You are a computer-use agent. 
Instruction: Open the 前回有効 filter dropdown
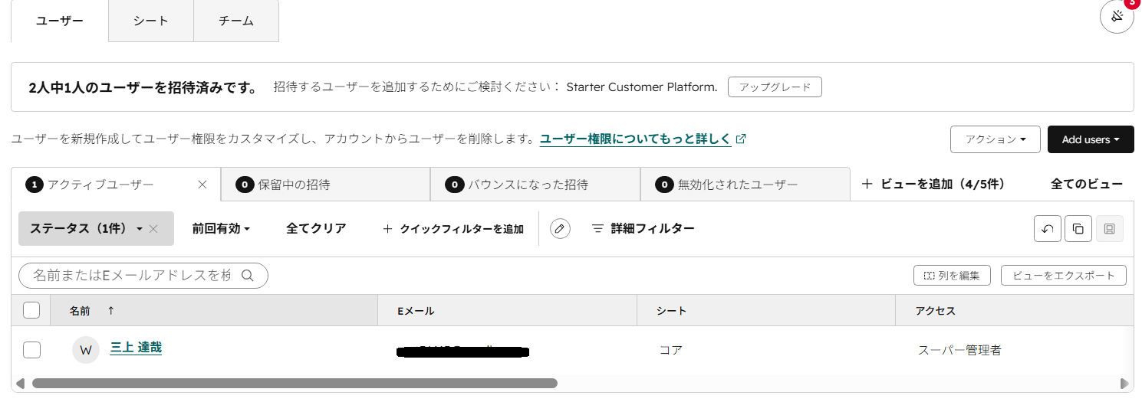[222, 228]
